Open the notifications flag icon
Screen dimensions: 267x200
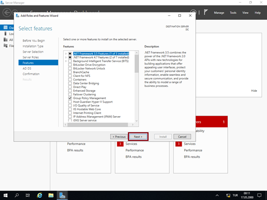click(206, 12)
